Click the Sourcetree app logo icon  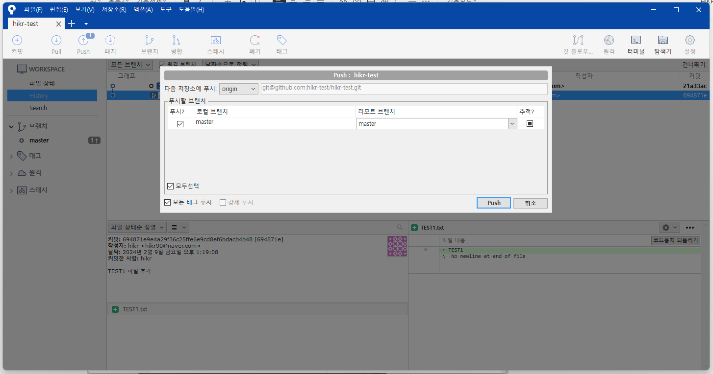[x=12, y=9]
